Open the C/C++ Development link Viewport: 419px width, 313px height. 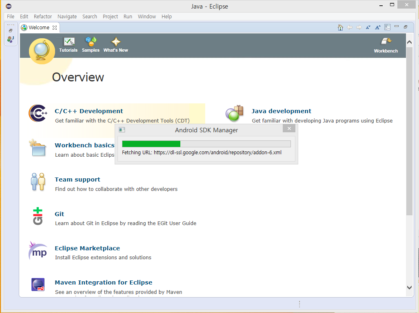click(89, 111)
